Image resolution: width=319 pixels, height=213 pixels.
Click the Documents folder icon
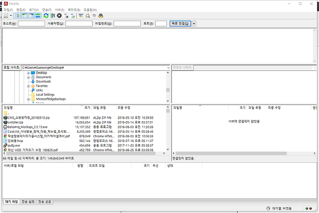click(33, 77)
